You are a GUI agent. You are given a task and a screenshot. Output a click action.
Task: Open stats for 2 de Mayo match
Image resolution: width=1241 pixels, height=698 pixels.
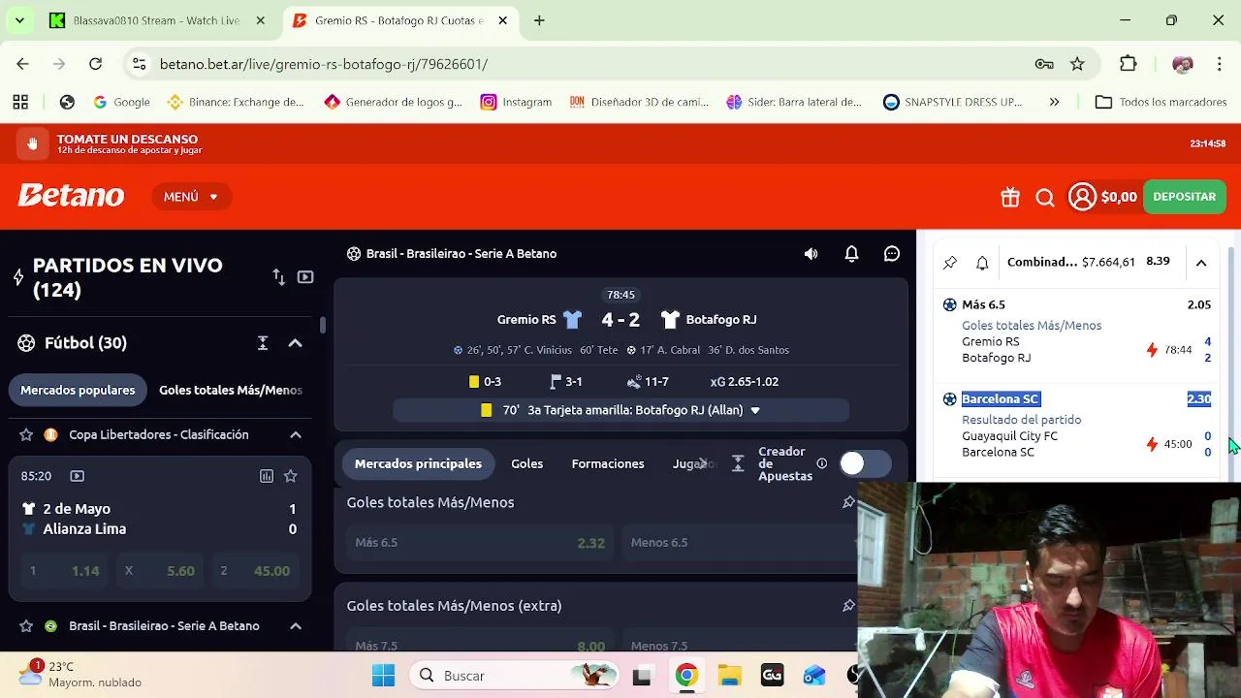[x=267, y=476]
